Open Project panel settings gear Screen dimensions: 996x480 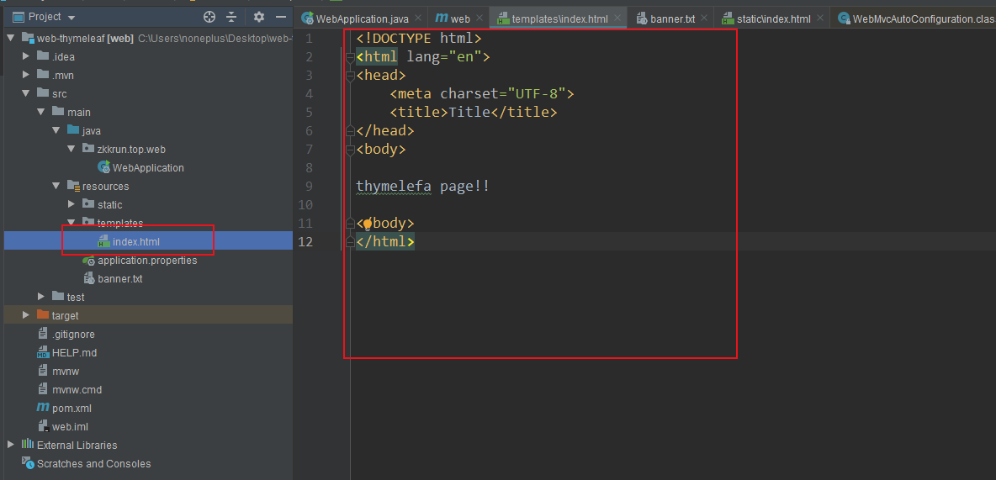pos(258,17)
